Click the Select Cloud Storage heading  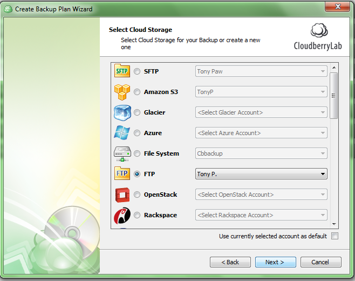pyautogui.click(x=140, y=30)
